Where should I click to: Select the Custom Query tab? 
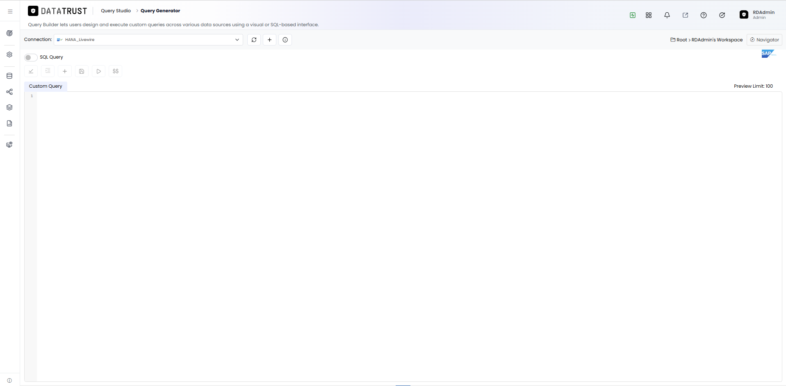pos(46,86)
